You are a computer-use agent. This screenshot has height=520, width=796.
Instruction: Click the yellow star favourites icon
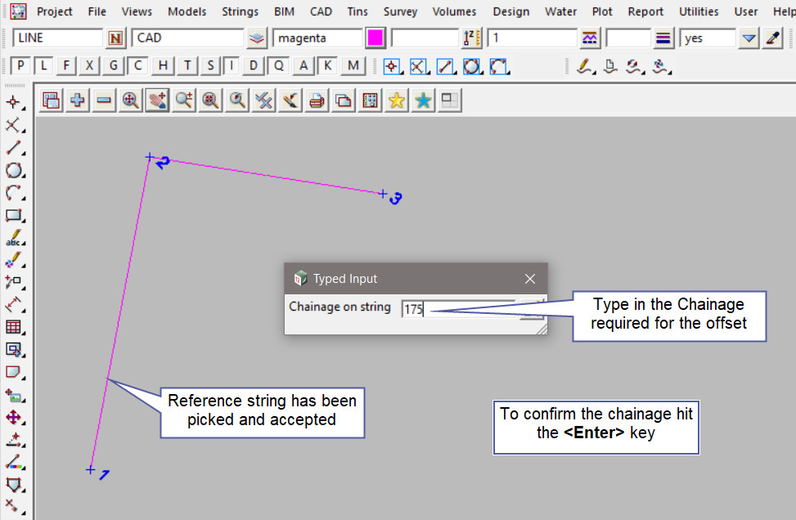click(x=397, y=101)
